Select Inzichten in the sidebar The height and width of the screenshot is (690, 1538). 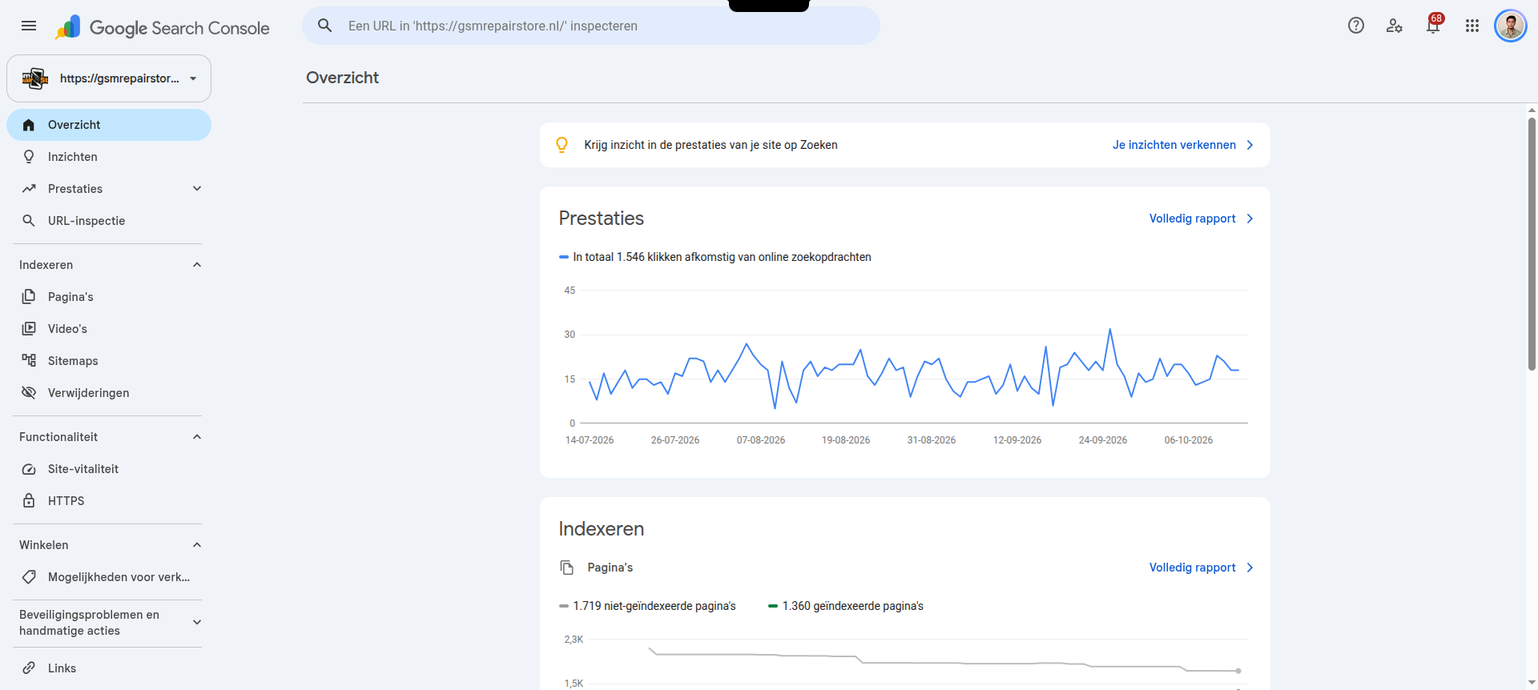coord(109,157)
